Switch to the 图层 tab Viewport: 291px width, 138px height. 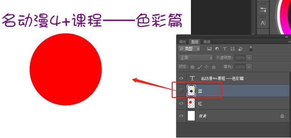pyautogui.click(x=195, y=42)
